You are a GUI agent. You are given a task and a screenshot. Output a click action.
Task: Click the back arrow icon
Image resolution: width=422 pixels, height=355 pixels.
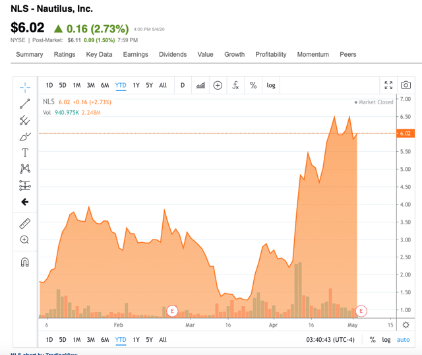pos(25,202)
